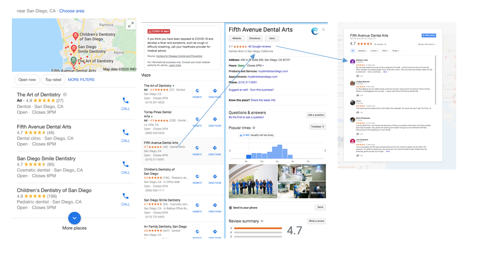Click the Fifth Avenue Dental Arts logo
This screenshot has width=480, height=258.
315,31
